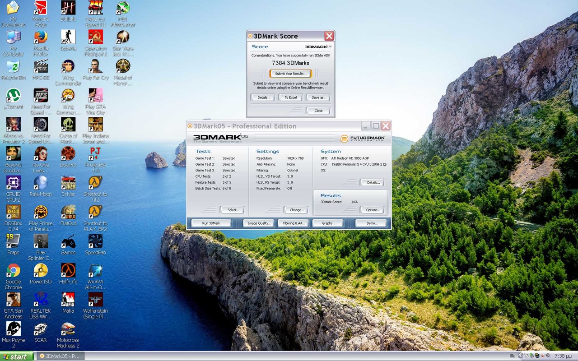This screenshot has height=361, width=578.
Task: Open the Fraps desktop icon
Action: 14,245
